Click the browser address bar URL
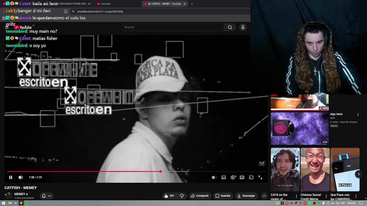Viewport: 367px width, 206px height. [x=100, y=11]
